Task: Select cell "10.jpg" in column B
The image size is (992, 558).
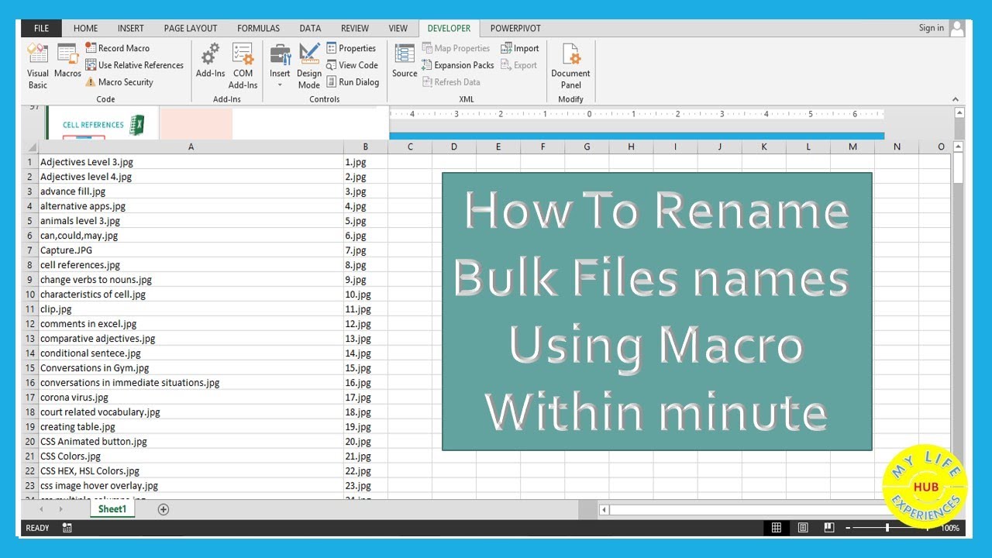Action: [x=366, y=294]
